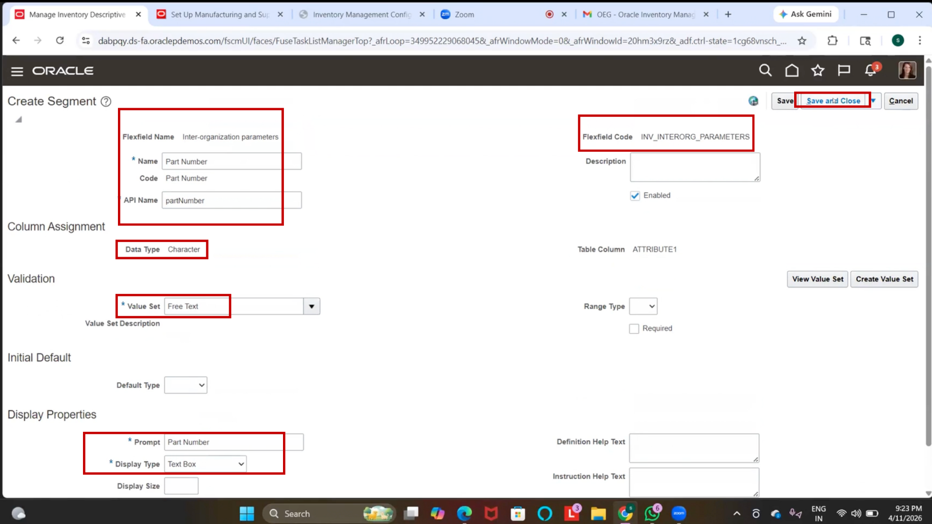Click the Chrome profile S avatar

[898, 41]
